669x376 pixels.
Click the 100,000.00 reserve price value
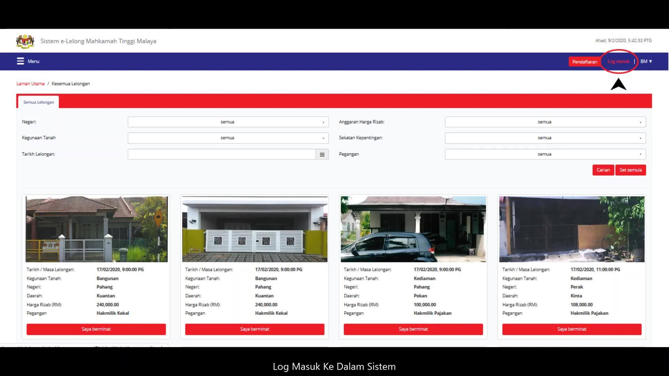click(x=425, y=305)
